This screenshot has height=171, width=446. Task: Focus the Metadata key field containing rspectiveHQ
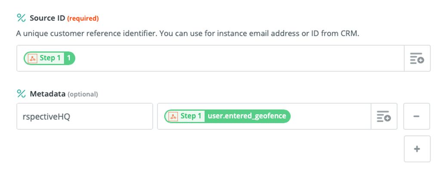85,116
